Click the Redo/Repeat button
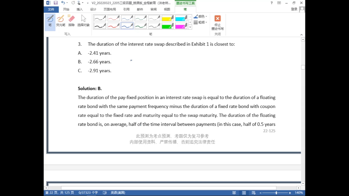This screenshot has height=196, width=349. [x=73, y=3]
